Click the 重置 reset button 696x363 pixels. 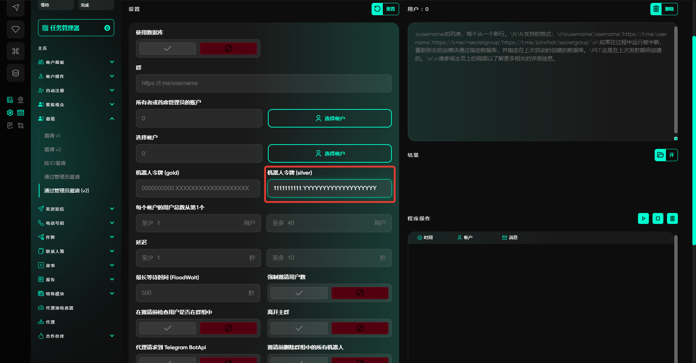[385, 9]
